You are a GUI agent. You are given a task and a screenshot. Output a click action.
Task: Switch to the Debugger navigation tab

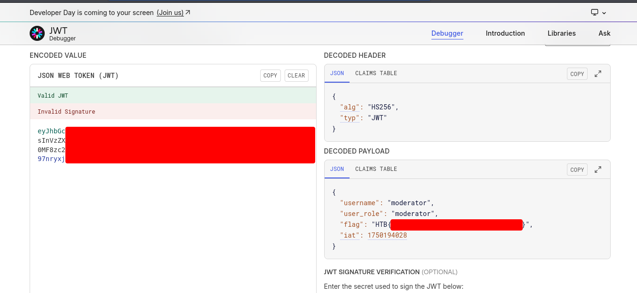click(x=447, y=33)
